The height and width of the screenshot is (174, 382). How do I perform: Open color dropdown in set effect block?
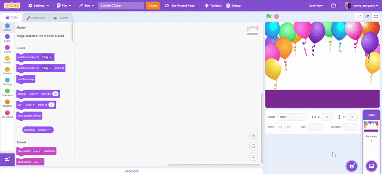point(30,105)
